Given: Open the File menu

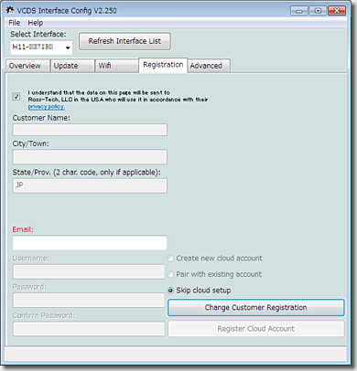Looking at the screenshot, I should pyautogui.click(x=15, y=23).
